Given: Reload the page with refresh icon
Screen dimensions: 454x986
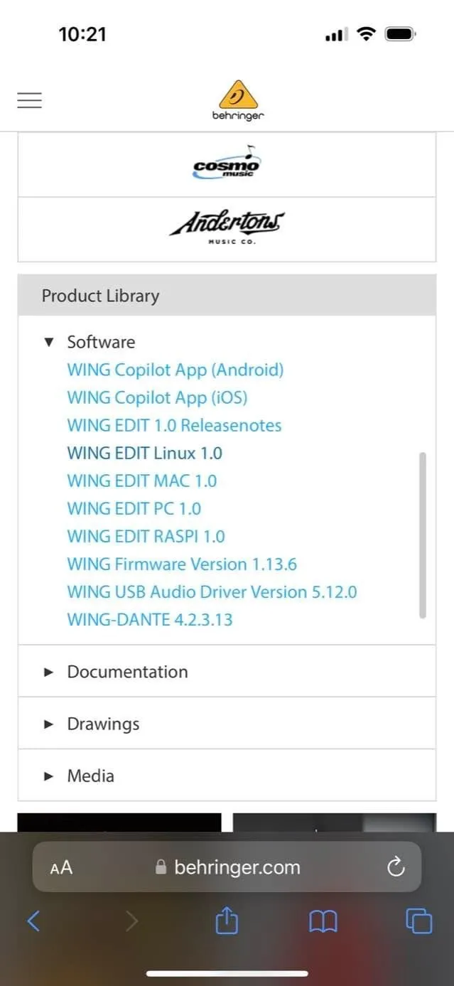Looking at the screenshot, I should [396, 867].
